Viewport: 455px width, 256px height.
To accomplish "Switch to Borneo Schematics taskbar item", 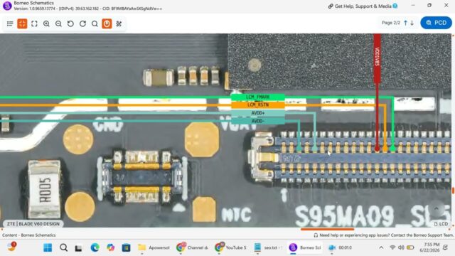I will coord(305,247).
